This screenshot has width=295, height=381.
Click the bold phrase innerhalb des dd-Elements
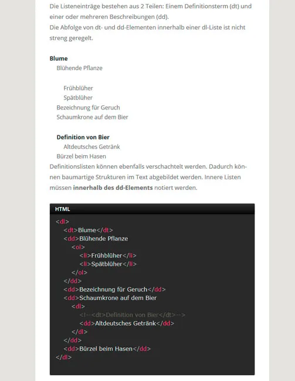(113, 188)
